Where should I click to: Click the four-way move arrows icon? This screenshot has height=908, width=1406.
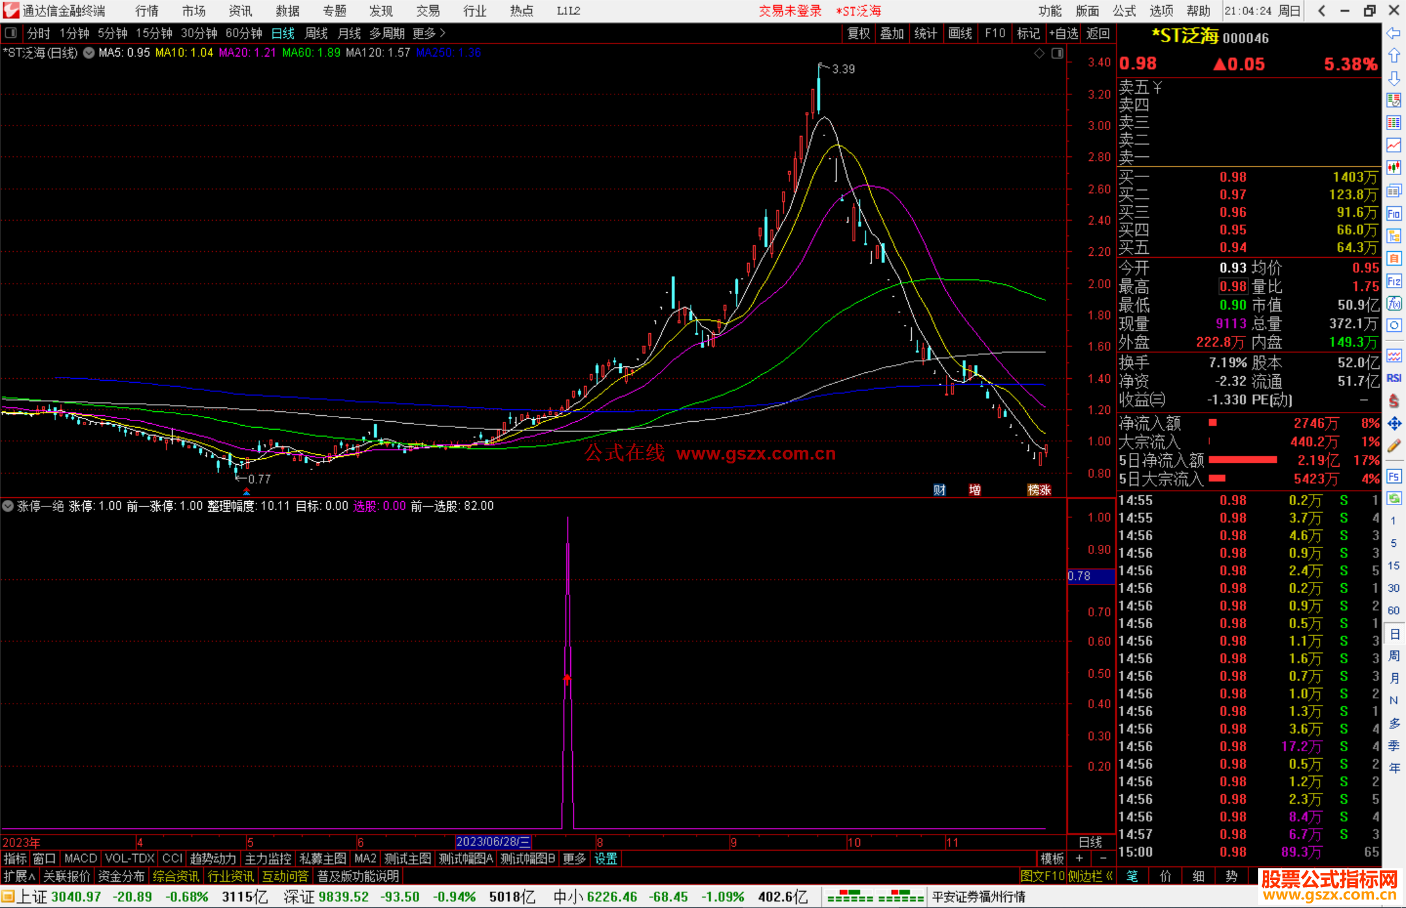(1394, 424)
